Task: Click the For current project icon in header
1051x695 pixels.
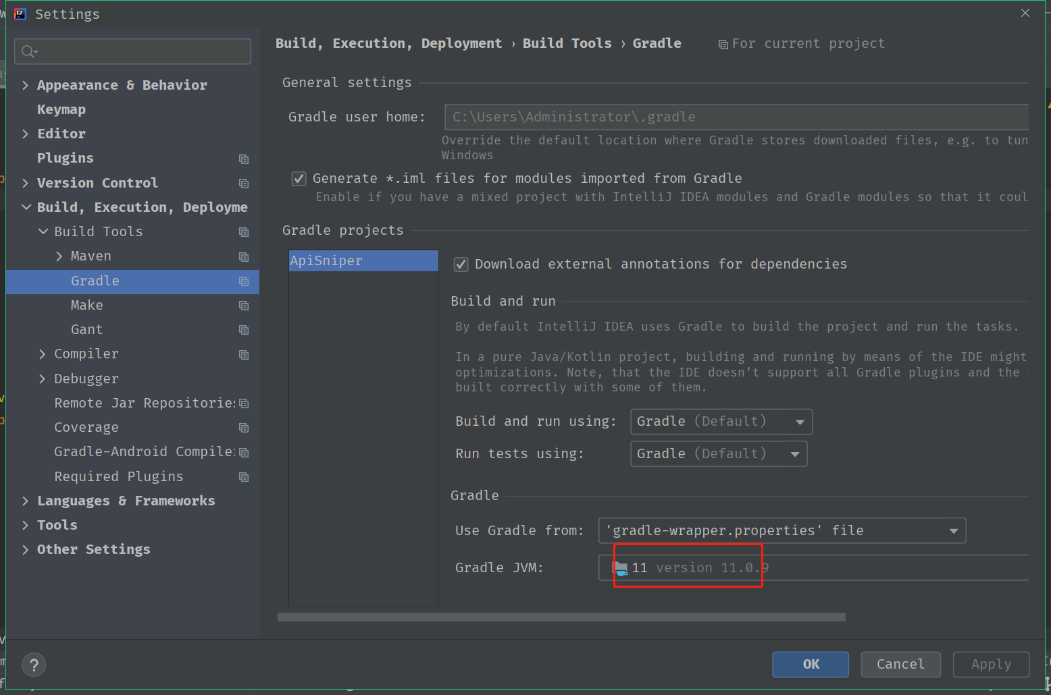Action: [723, 45]
